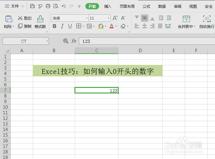The height and width of the screenshot is (159, 215).
Task: Open quick access toolbar customize arrow
Action: [x=79, y=7]
